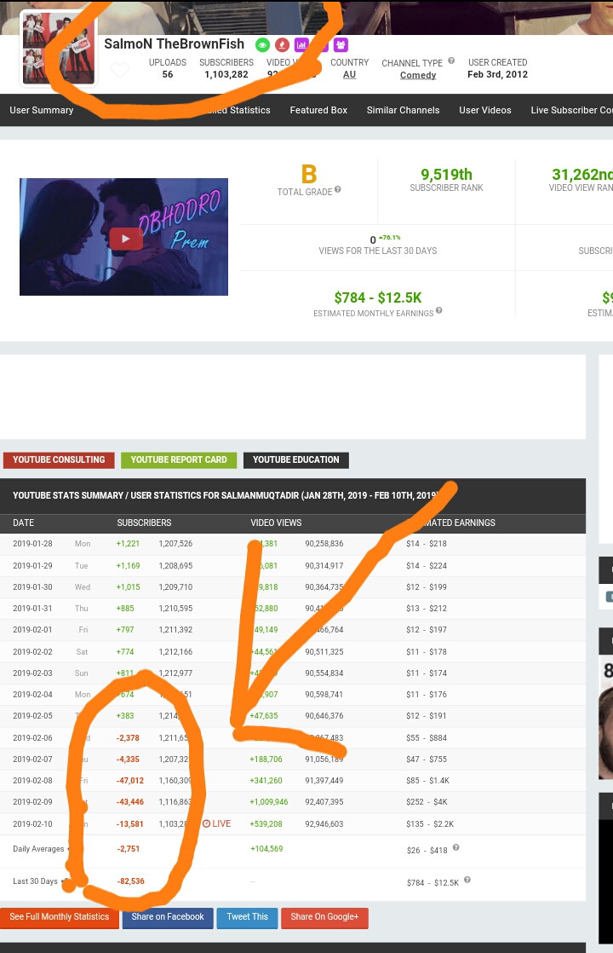
Task: Open See Full Monthly Statistics
Action: (60, 917)
